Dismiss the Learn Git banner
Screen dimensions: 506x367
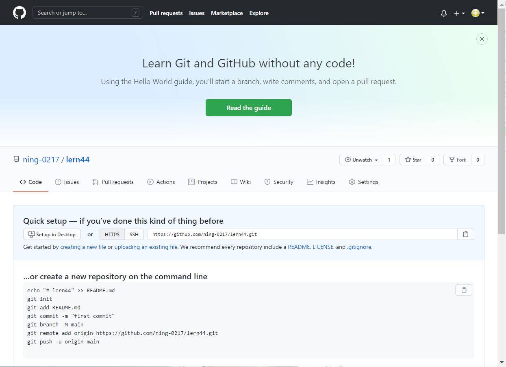pos(482,39)
